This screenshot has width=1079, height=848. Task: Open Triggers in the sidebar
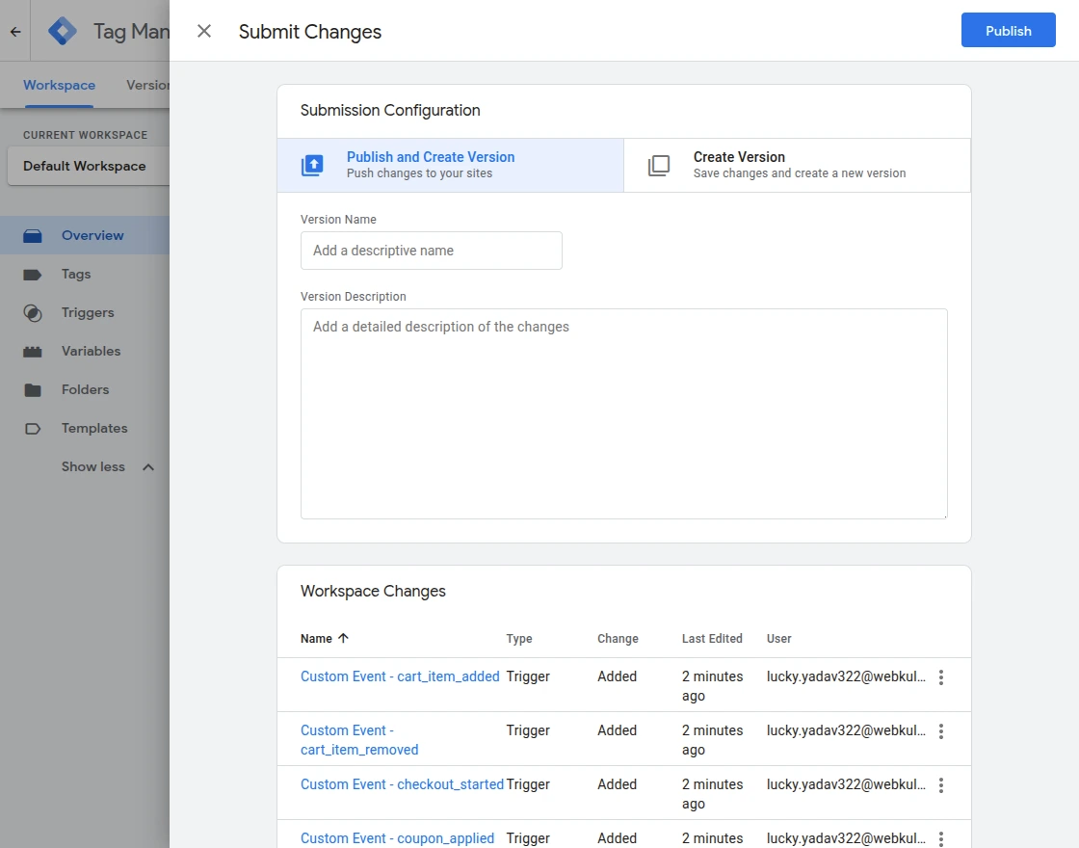click(x=85, y=312)
